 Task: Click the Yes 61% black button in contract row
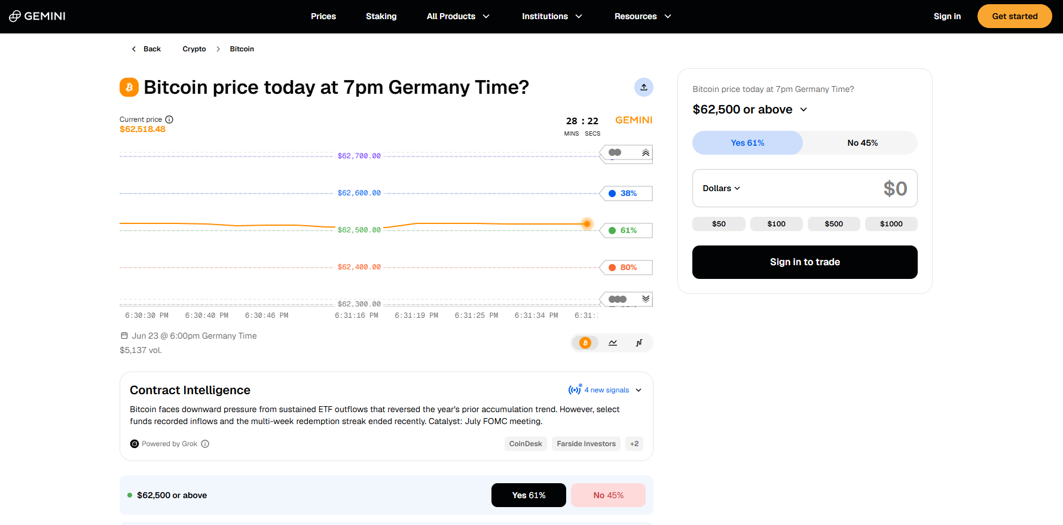point(529,495)
